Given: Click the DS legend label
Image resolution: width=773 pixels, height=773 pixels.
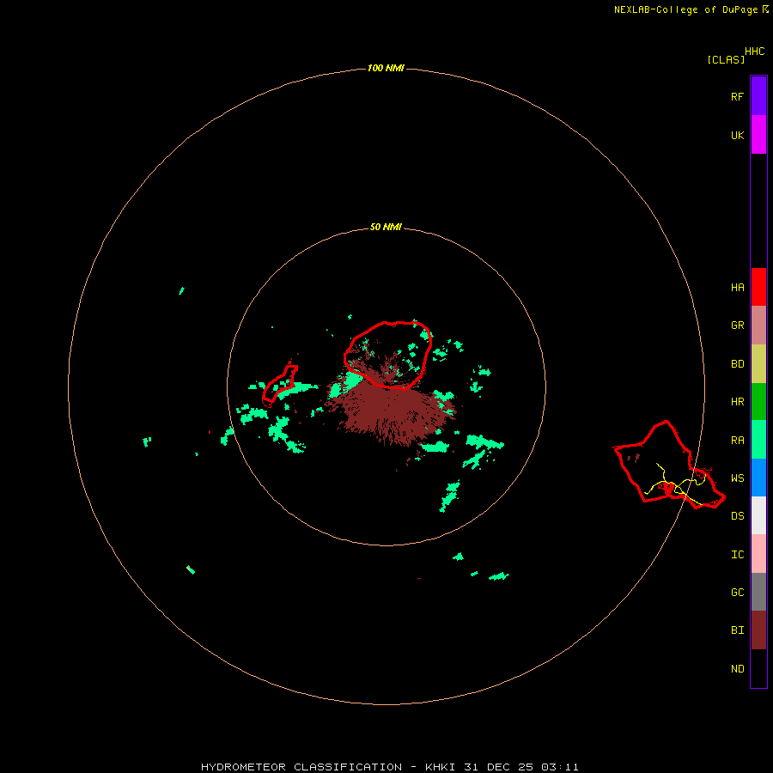Looking at the screenshot, I should point(738,516).
